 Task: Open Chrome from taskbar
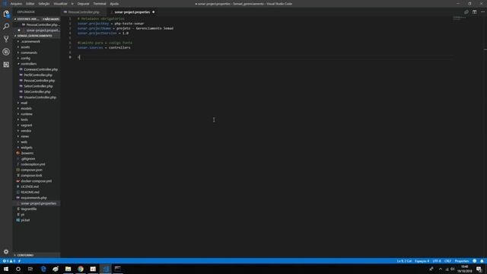click(81, 269)
